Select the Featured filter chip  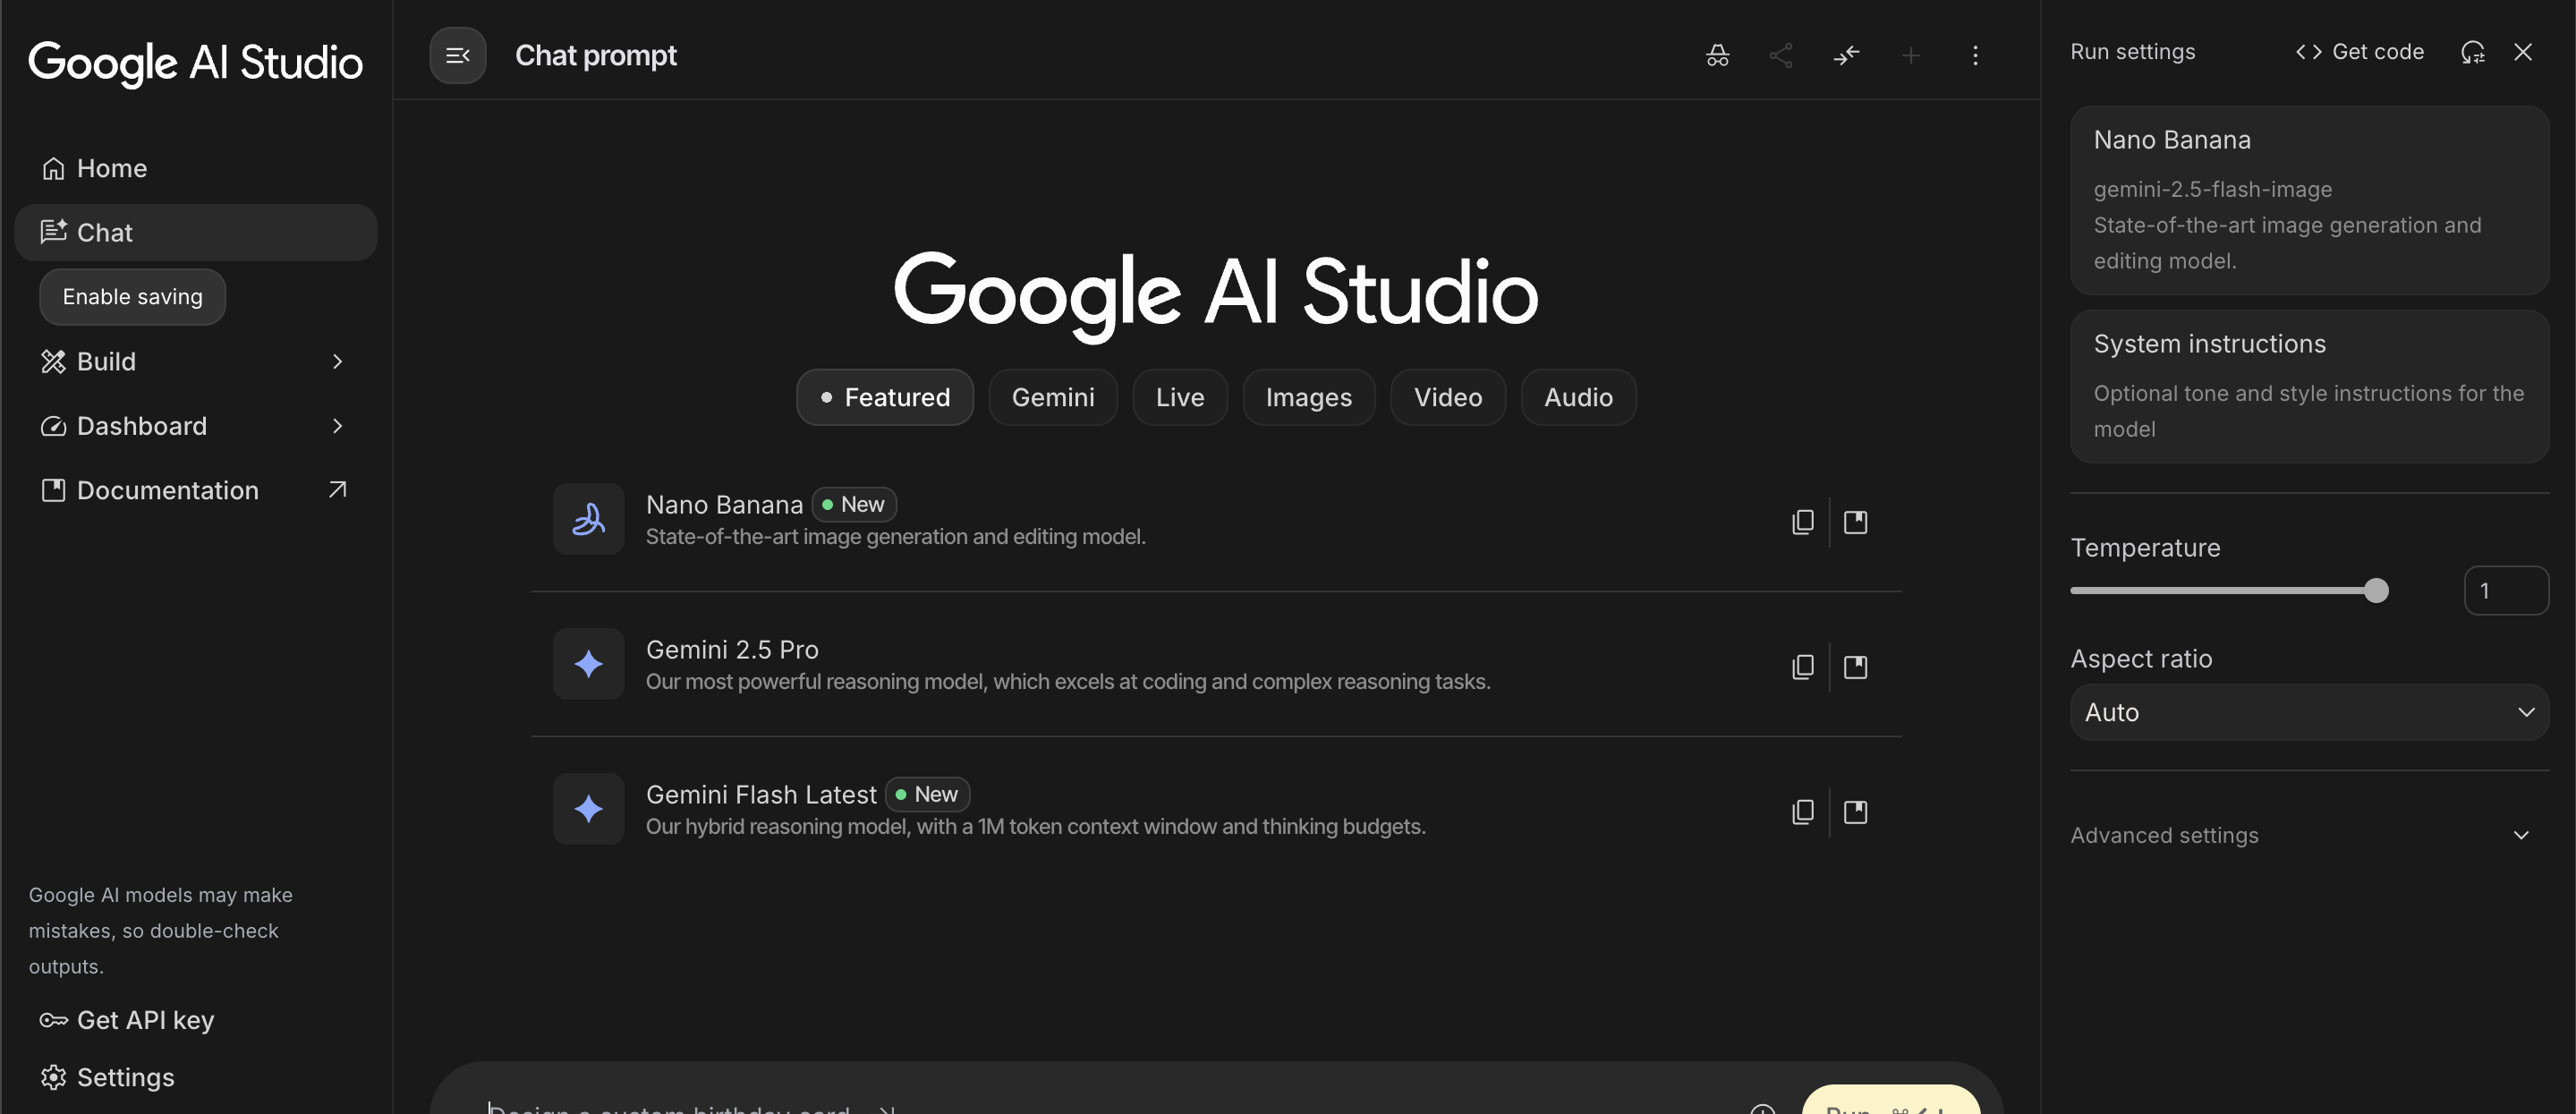pos(884,397)
